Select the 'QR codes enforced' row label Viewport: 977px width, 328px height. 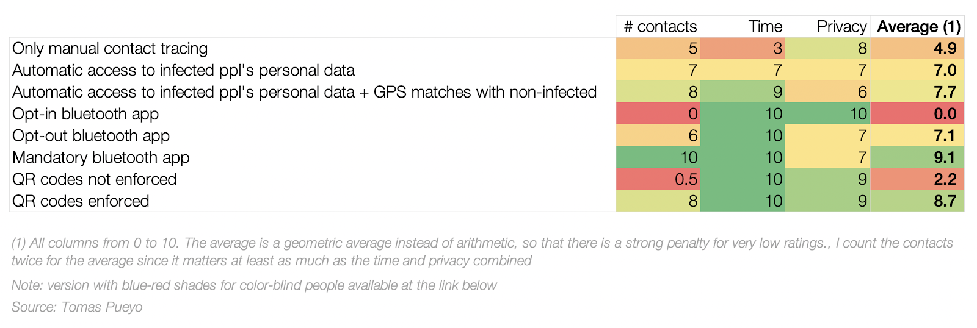coord(81,201)
